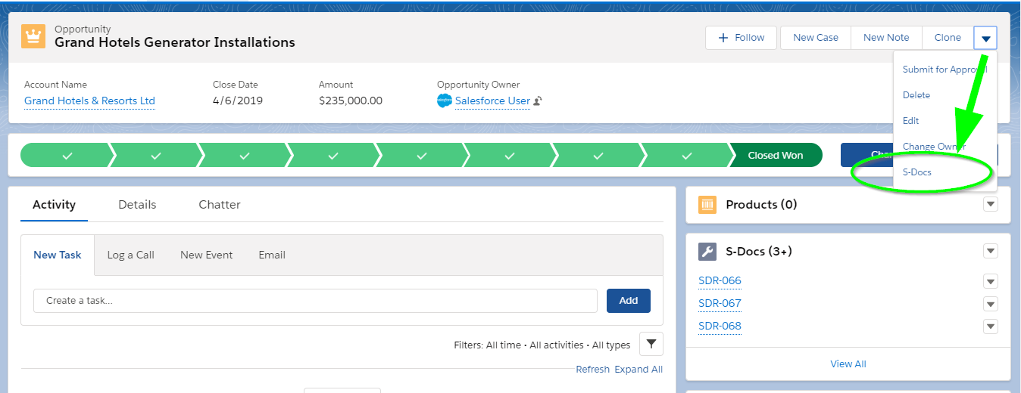Viewport: 1021px width, 393px height.
Task: Open the SDR-067 record link
Action: tap(720, 304)
